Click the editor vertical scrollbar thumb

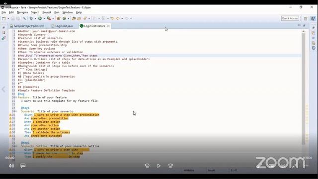pos(304,89)
